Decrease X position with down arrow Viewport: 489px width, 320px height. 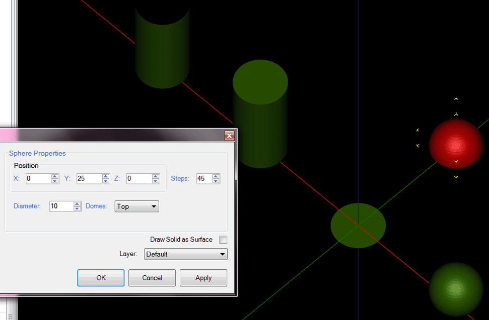tap(55, 181)
